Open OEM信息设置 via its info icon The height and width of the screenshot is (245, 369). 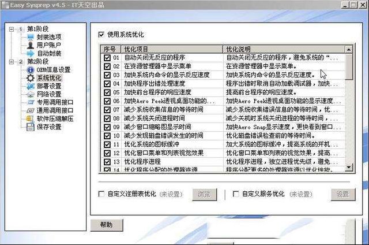pos(31,69)
